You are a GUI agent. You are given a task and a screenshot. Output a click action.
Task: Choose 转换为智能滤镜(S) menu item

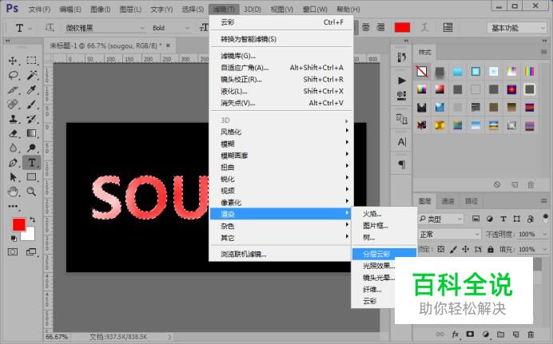pos(281,39)
